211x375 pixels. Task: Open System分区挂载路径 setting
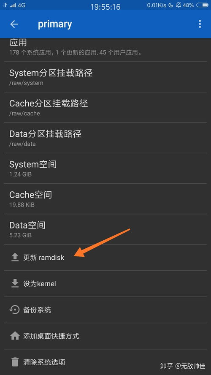[105, 77]
